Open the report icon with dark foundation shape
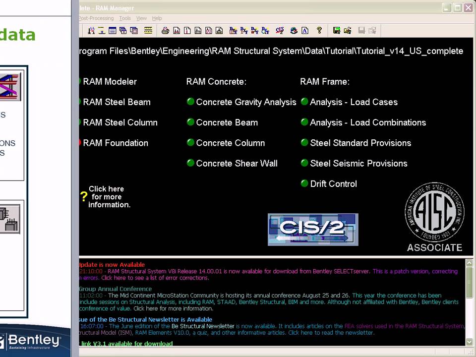Screen dimensions: 476x357 click(219, 30)
